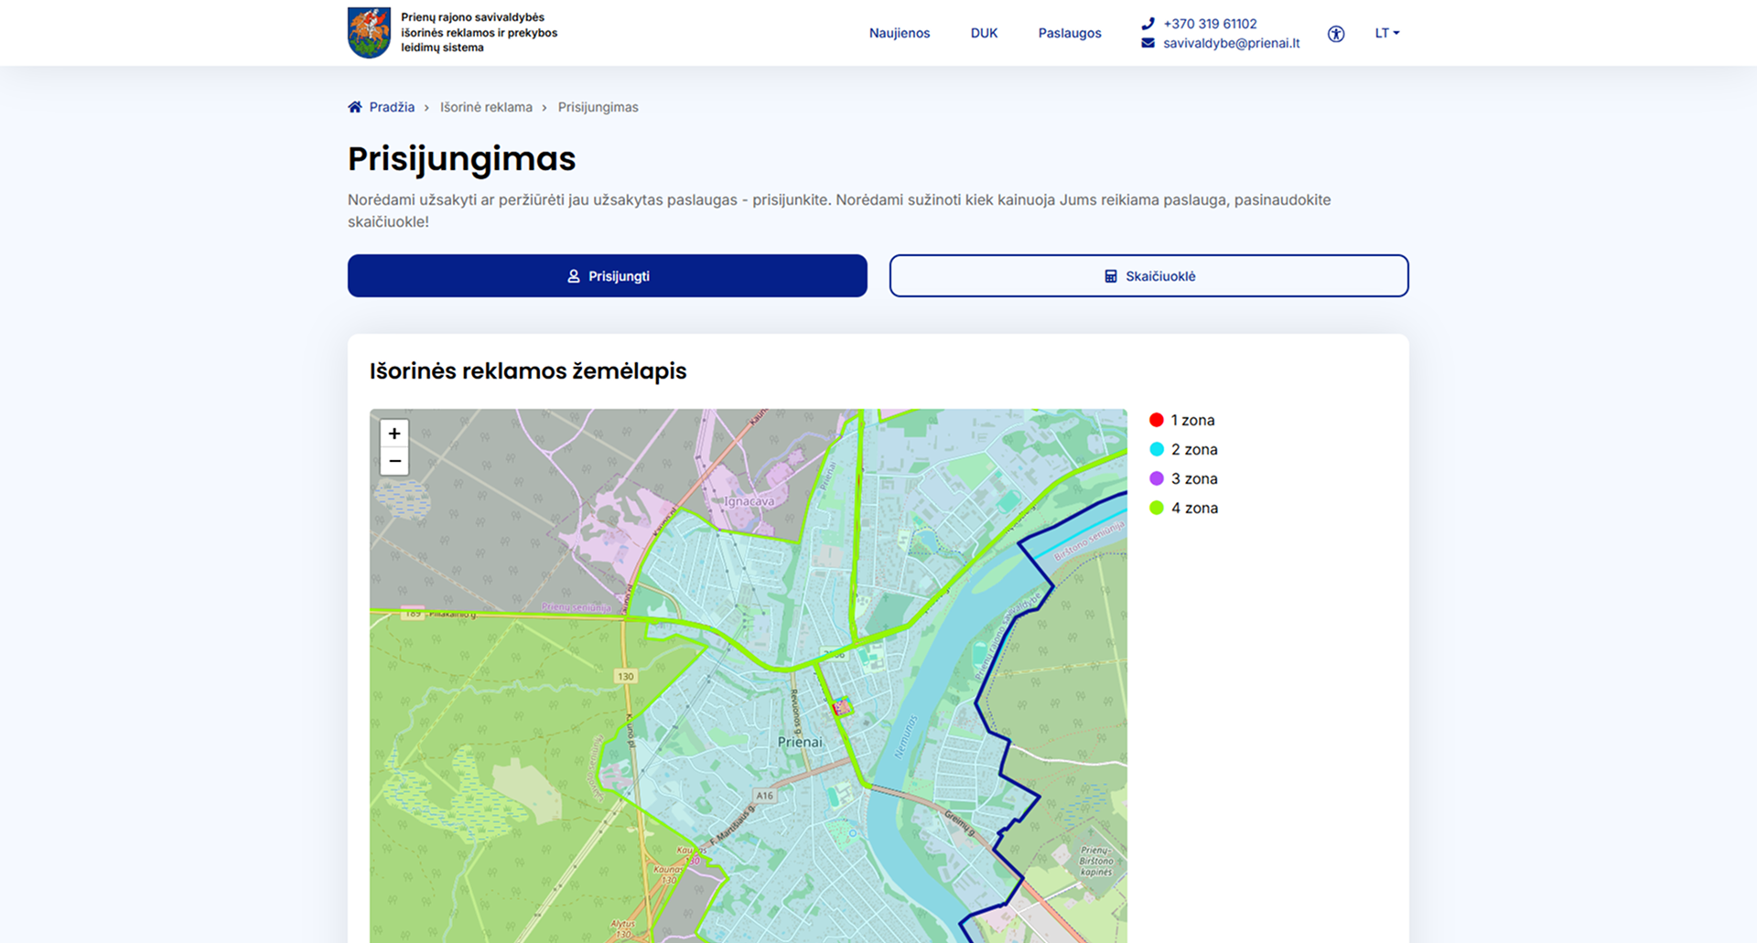Screen dimensions: 1757x943
Task: Click the municipality coat of arms logo
Action: pos(369,32)
